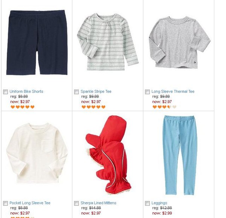Screen dimensions: 226x218
Task: Visit the Pocket Long Sleeve Tee link
Action: tap(30, 203)
